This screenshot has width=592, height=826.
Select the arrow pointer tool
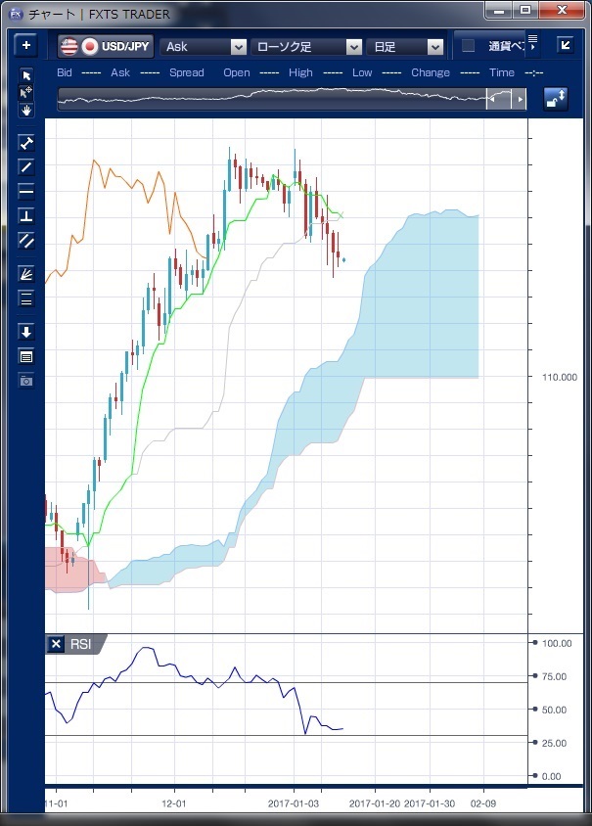coord(26,75)
